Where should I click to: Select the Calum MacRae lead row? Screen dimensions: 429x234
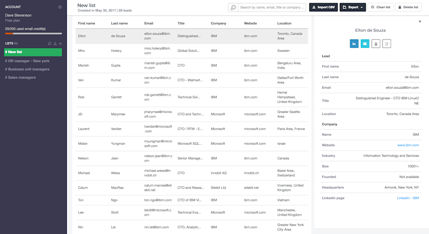[192, 188]
